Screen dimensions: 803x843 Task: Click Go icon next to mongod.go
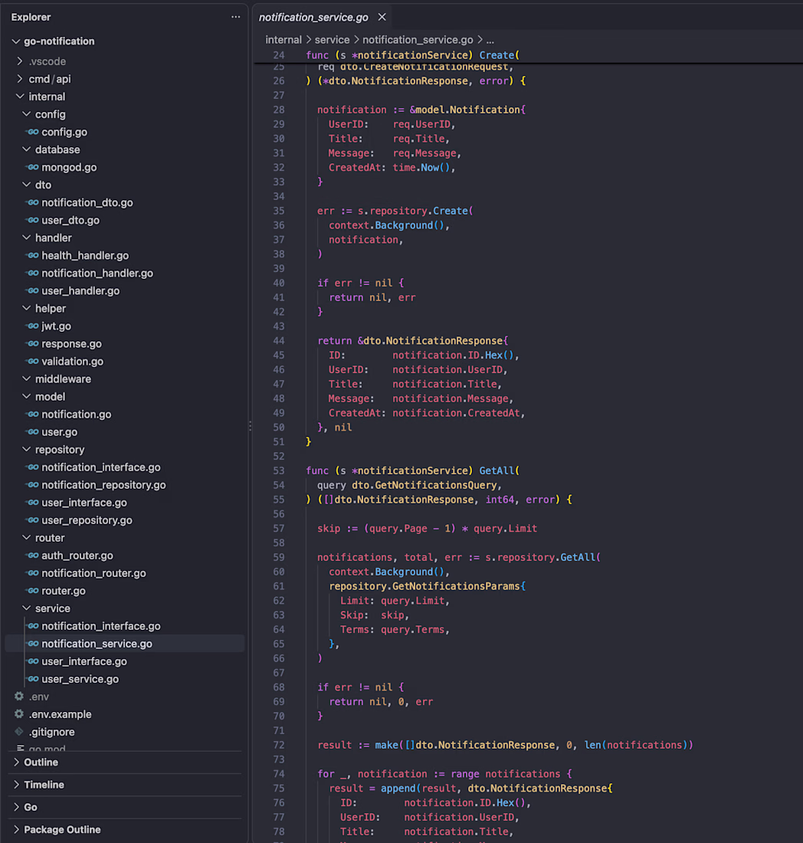click(x=33, y=167)
